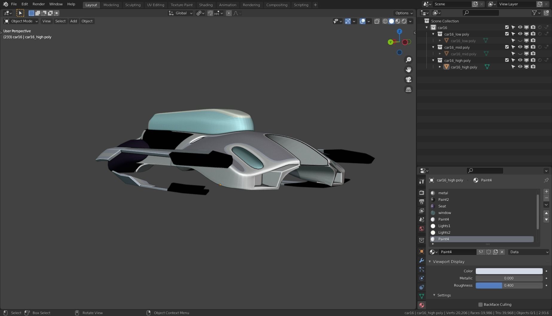The image size is (552, 316).
Task: Open Global transform orientation dropdown
Action: [x=180, y=13]
